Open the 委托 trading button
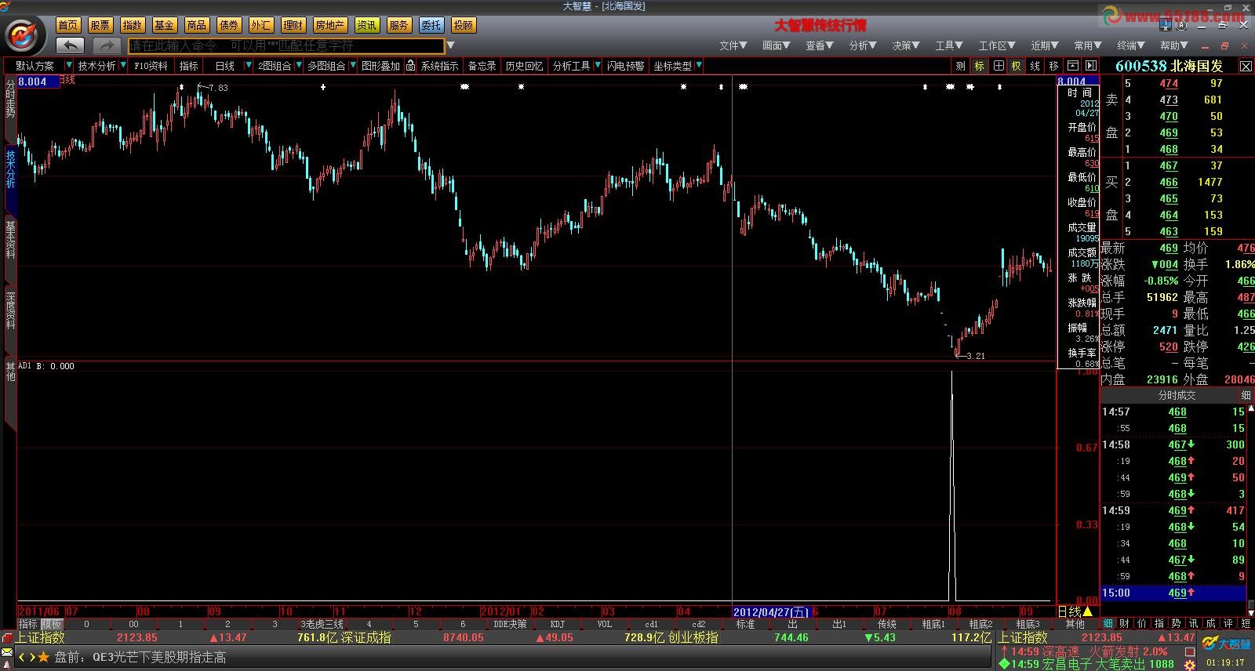 [431, 25]
